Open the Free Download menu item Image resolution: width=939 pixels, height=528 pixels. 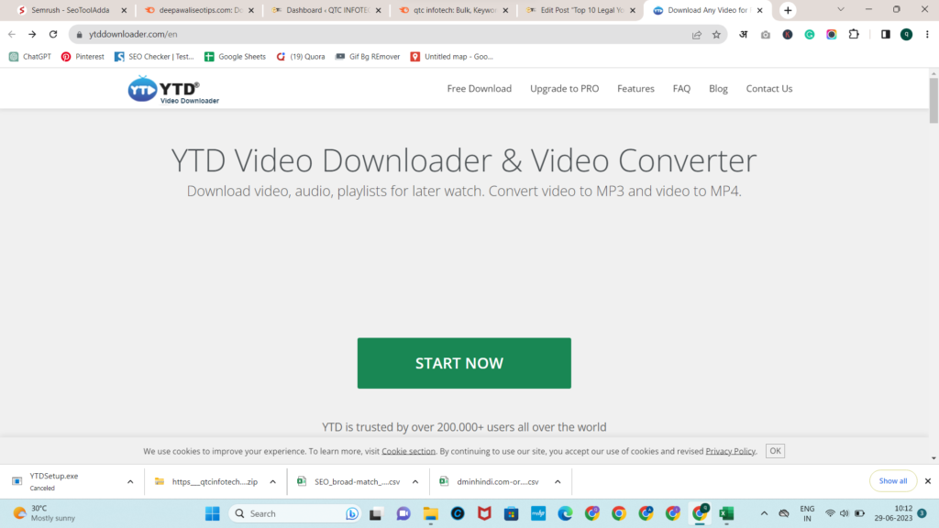(479, 89)
